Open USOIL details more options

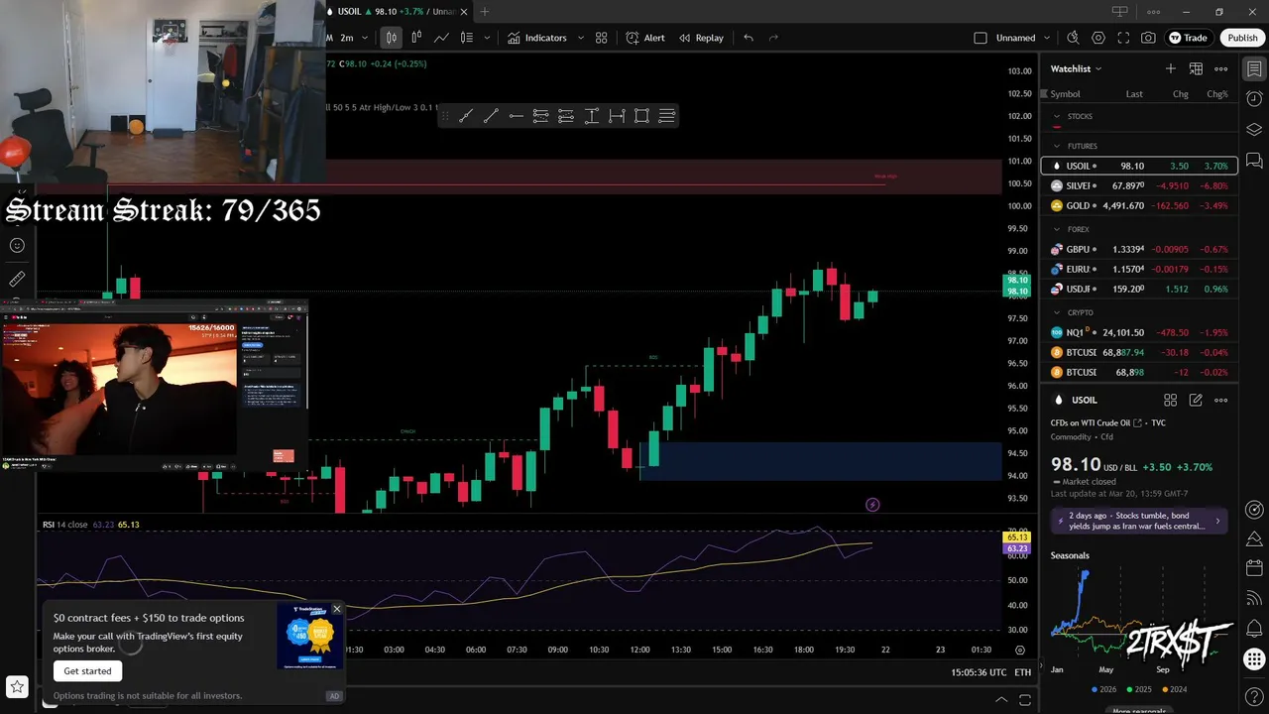click(x=1221, y=400)
